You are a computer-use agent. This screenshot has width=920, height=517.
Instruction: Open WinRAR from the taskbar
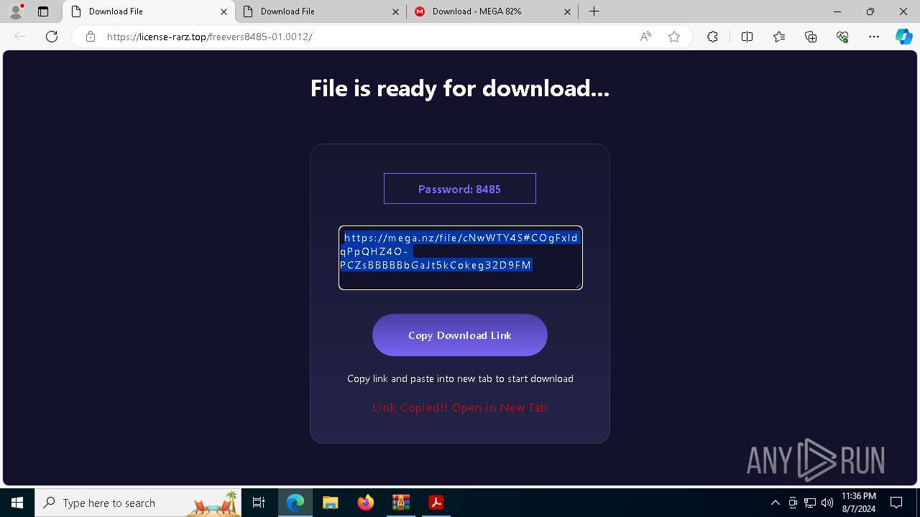[400, 503]
